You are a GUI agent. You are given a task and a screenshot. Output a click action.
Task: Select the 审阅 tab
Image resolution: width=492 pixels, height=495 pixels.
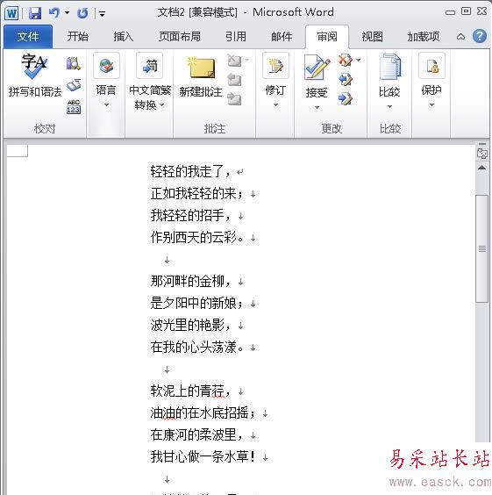[x=327, y=37]
